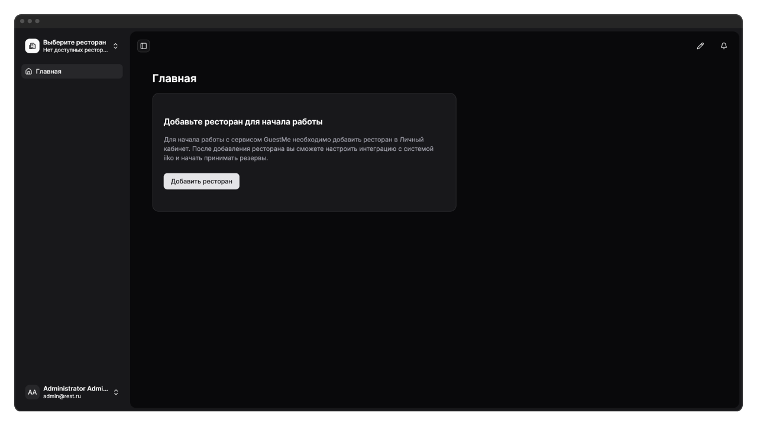Click the GuestMe description paragraph
The image size is (757, 426).
coord(299,149)
